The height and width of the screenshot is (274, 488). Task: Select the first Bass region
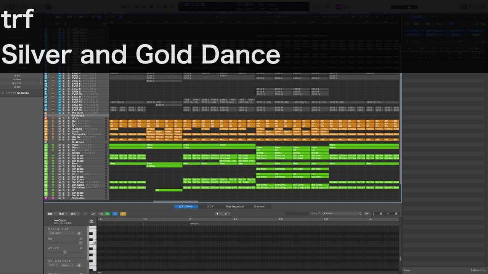127,164
